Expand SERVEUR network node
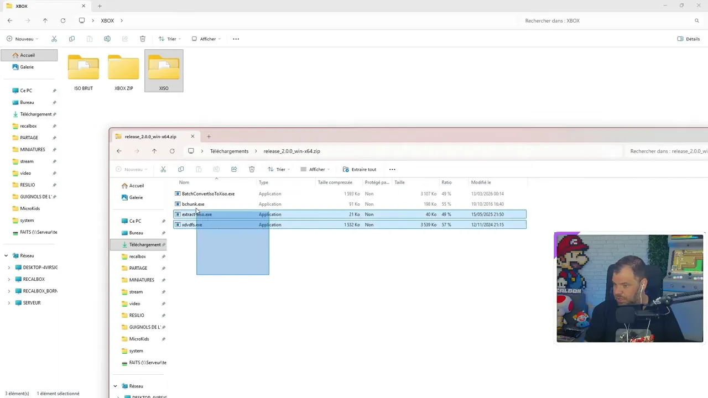This screenshot has width=708, height=398. (x=9, y=303)
